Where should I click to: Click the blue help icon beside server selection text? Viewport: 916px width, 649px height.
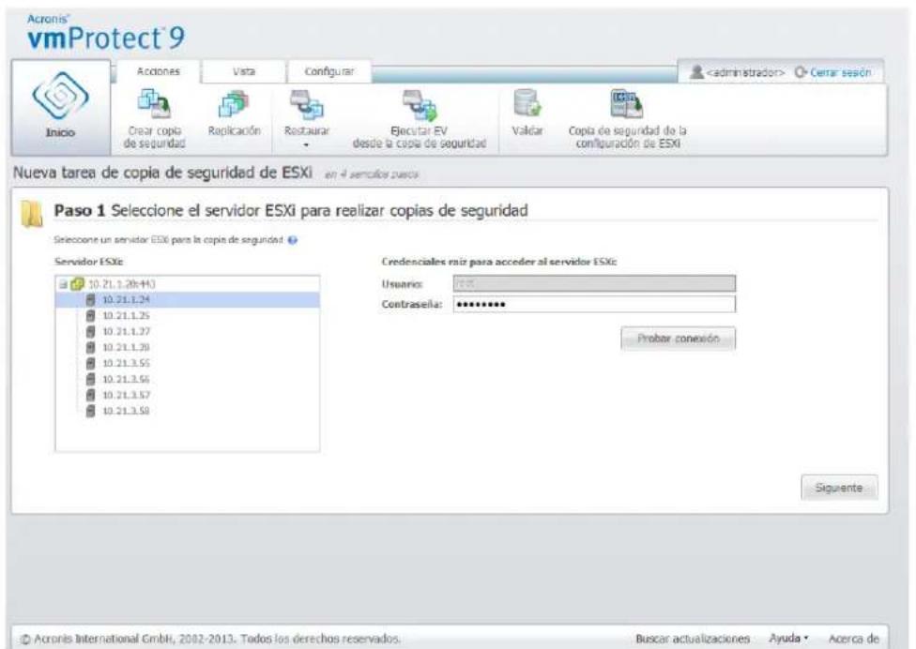(293, 240)
